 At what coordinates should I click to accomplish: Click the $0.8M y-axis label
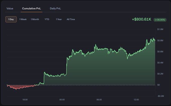[x=160, y=41]
